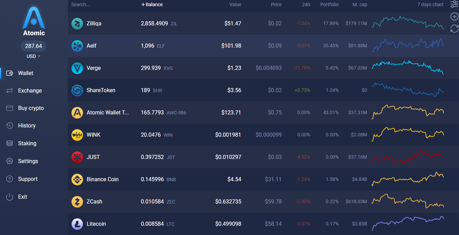
Task: Sort assets by Balance column header
Action: click(x=152, y=4)
